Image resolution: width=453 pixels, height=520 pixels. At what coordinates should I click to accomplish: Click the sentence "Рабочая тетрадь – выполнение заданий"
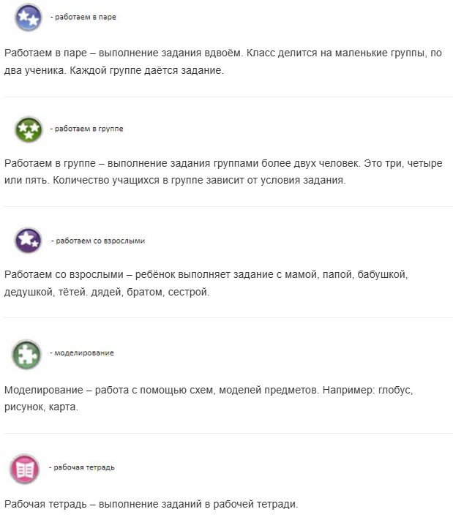[x=151, y=505]
